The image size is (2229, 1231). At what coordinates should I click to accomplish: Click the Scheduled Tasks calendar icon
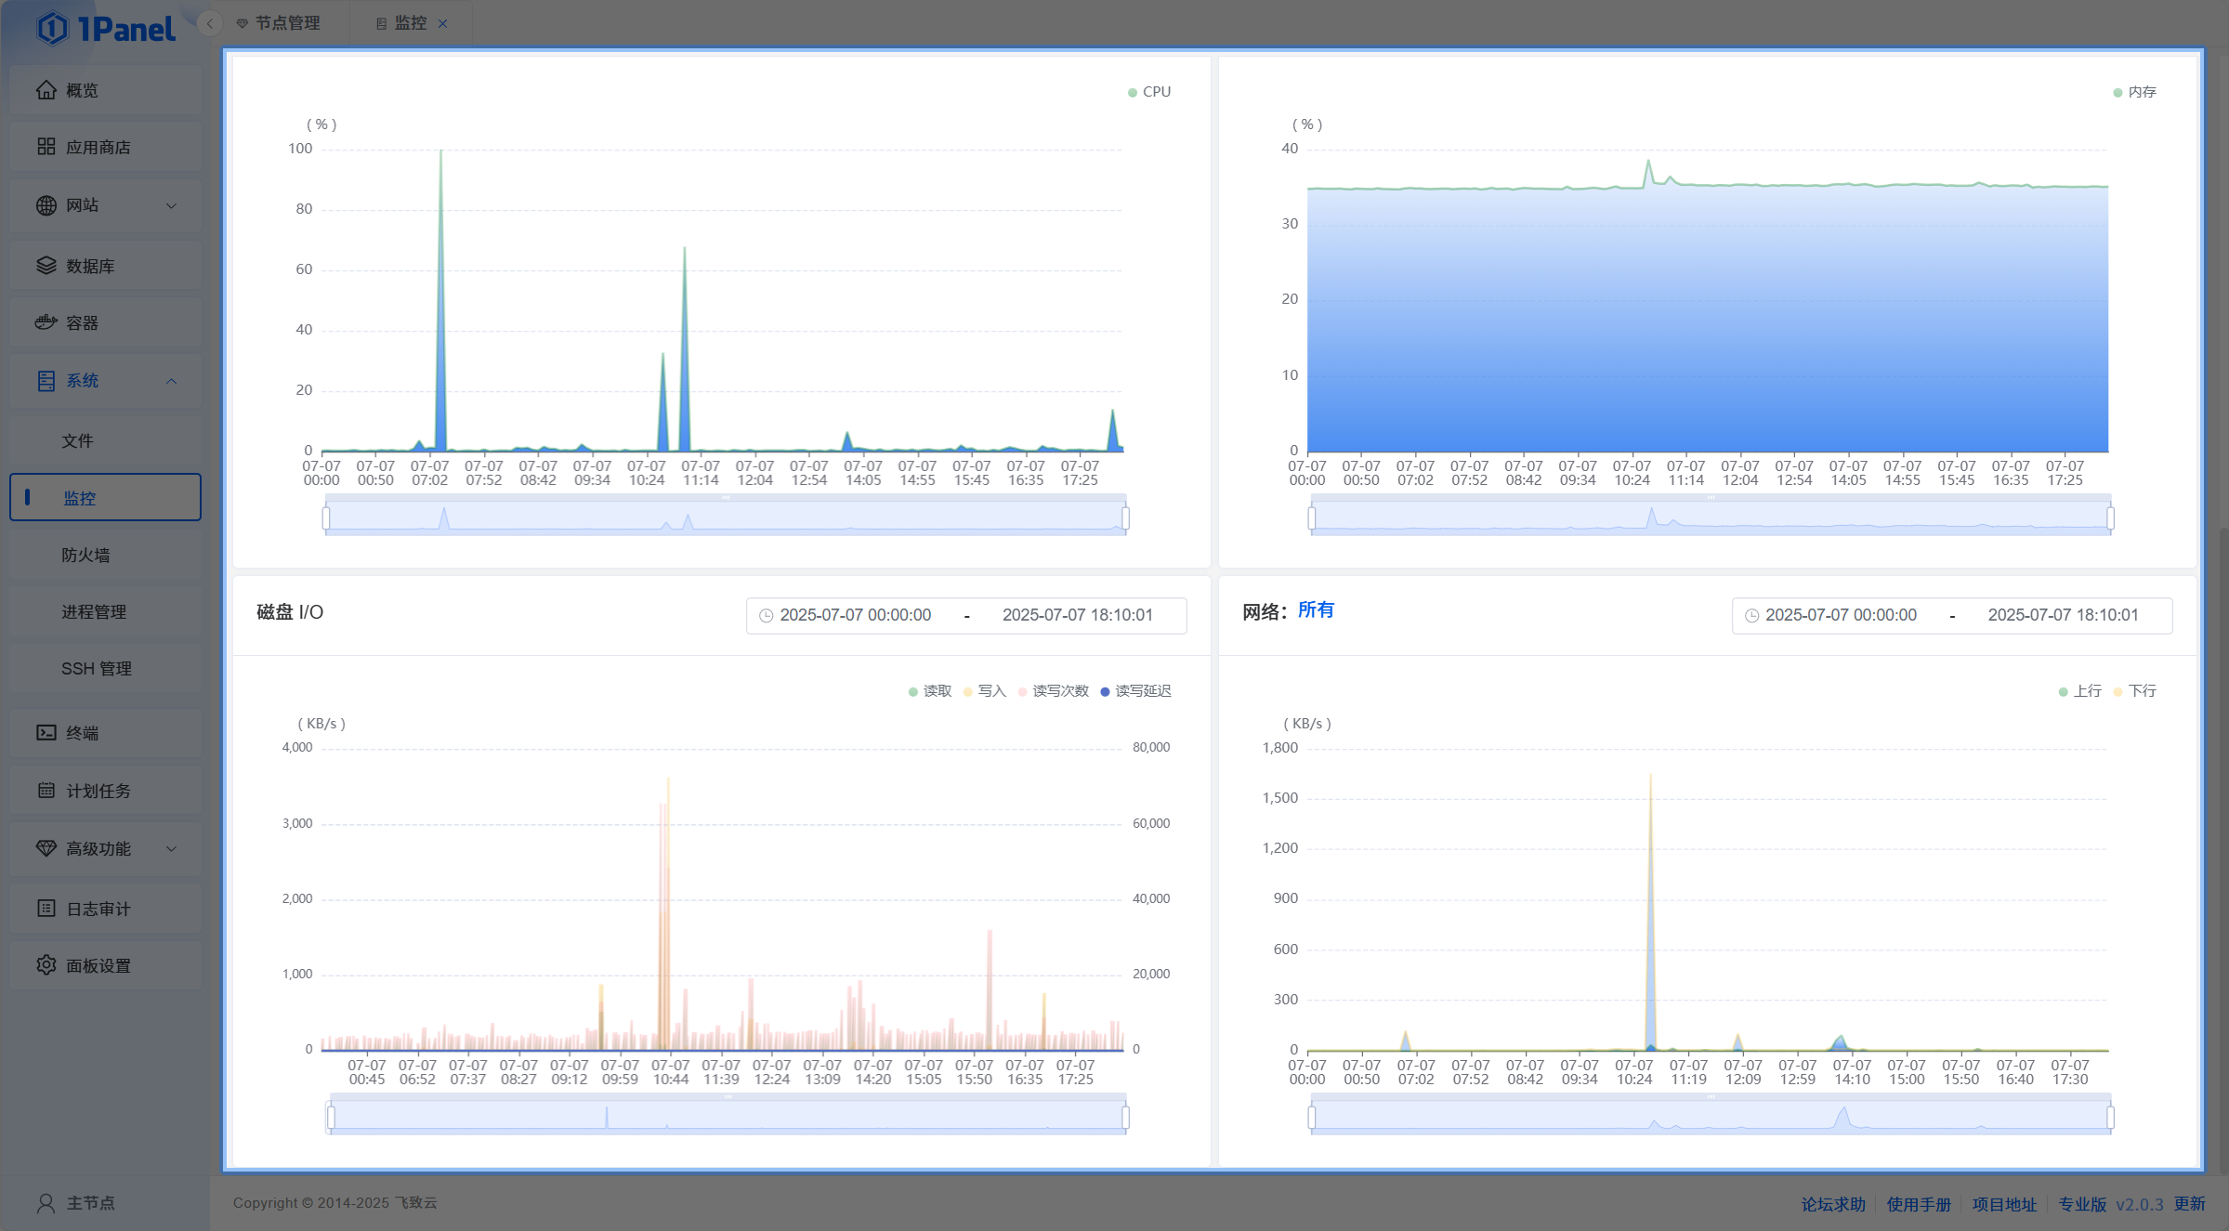[x=46, y=791]
